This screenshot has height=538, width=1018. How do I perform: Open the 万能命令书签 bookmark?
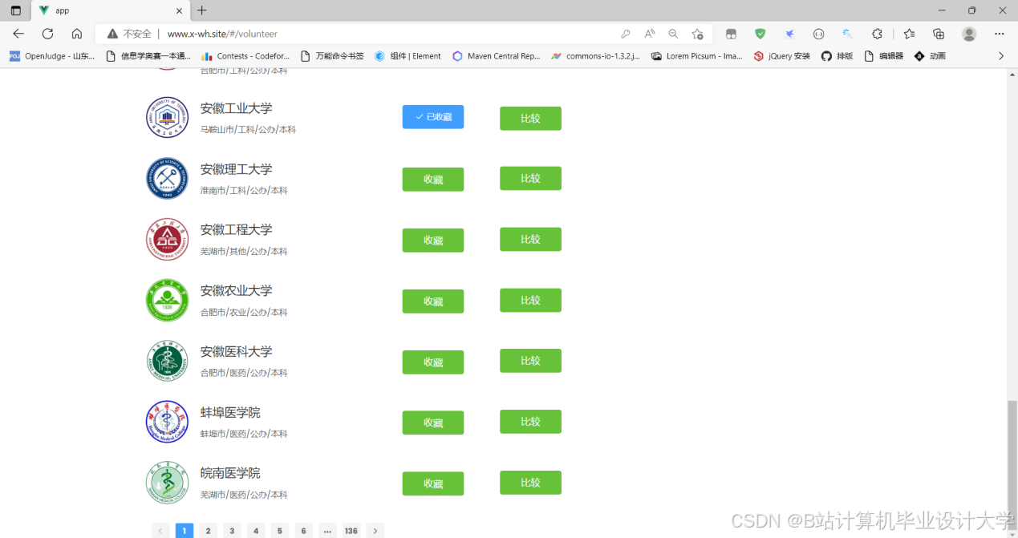pos(331,56)
